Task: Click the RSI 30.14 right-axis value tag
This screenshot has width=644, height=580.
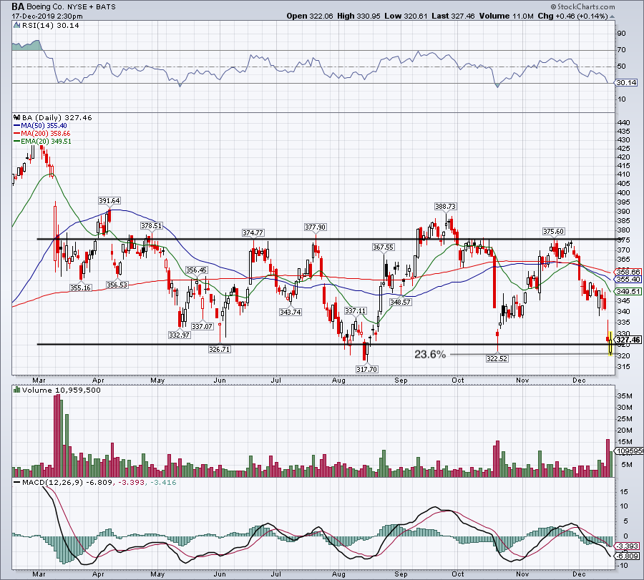Action: [x=626, y=83]
